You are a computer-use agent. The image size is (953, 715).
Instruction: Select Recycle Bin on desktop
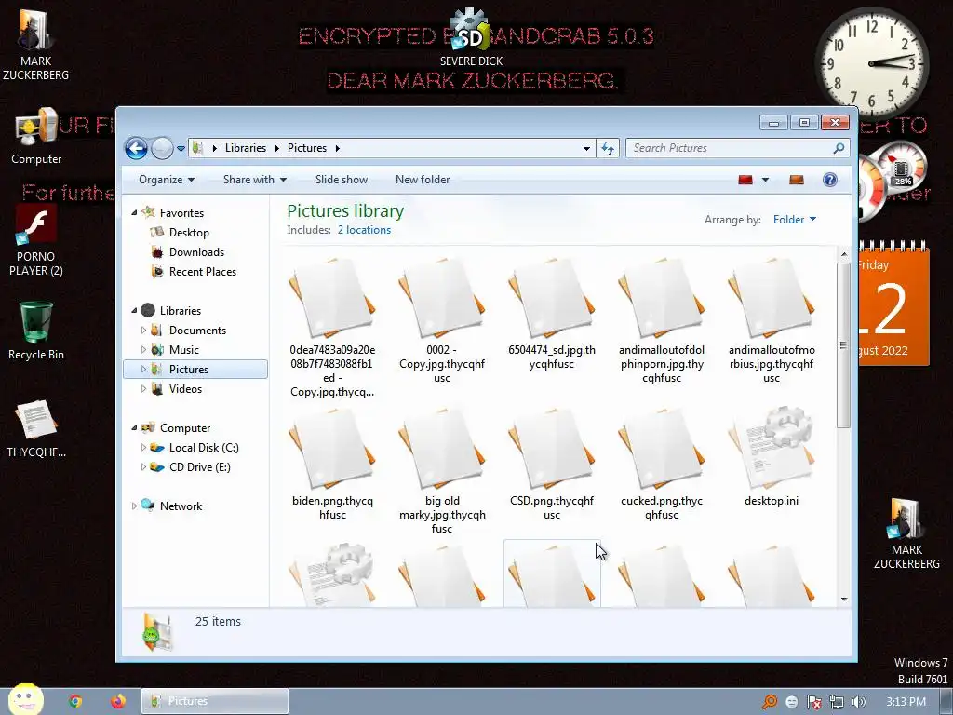pyautogui.click(x=36, y=331)
